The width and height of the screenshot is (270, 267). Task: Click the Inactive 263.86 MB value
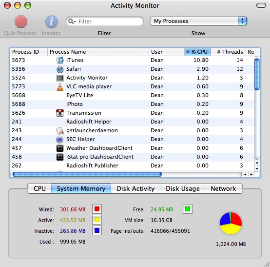(73, 231)
